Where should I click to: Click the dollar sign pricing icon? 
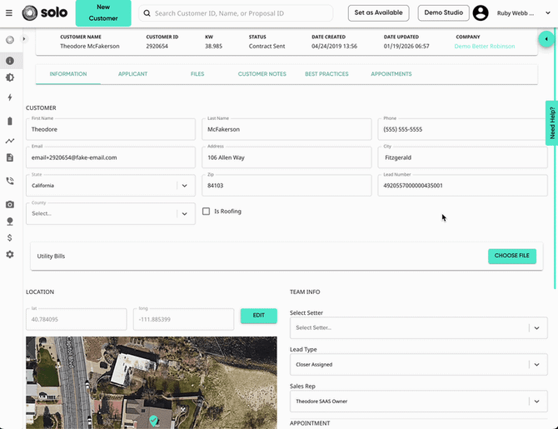10,237
